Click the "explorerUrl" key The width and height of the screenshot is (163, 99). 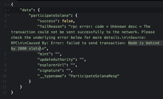pos(52,65)
